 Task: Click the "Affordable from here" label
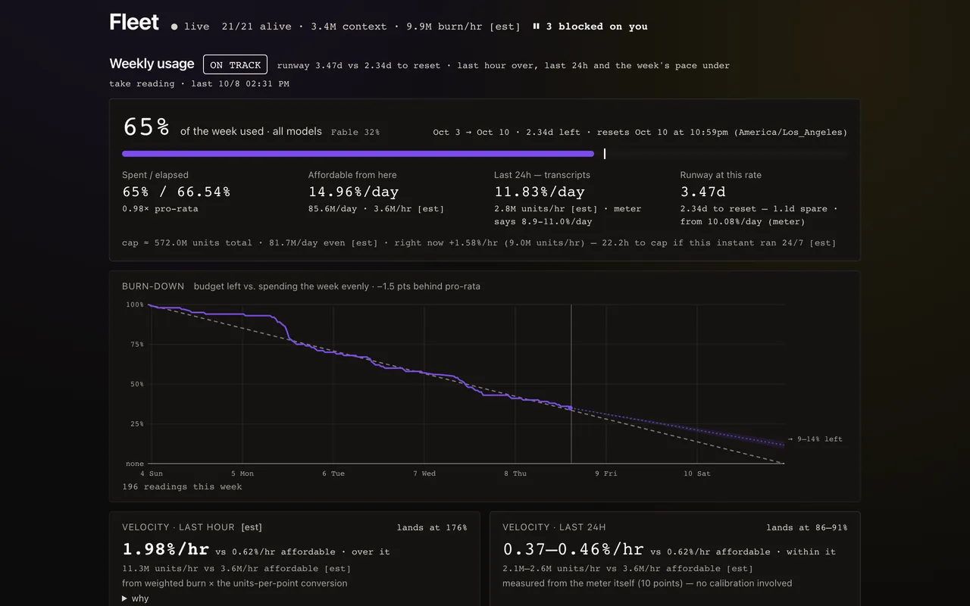coord(352,175)
